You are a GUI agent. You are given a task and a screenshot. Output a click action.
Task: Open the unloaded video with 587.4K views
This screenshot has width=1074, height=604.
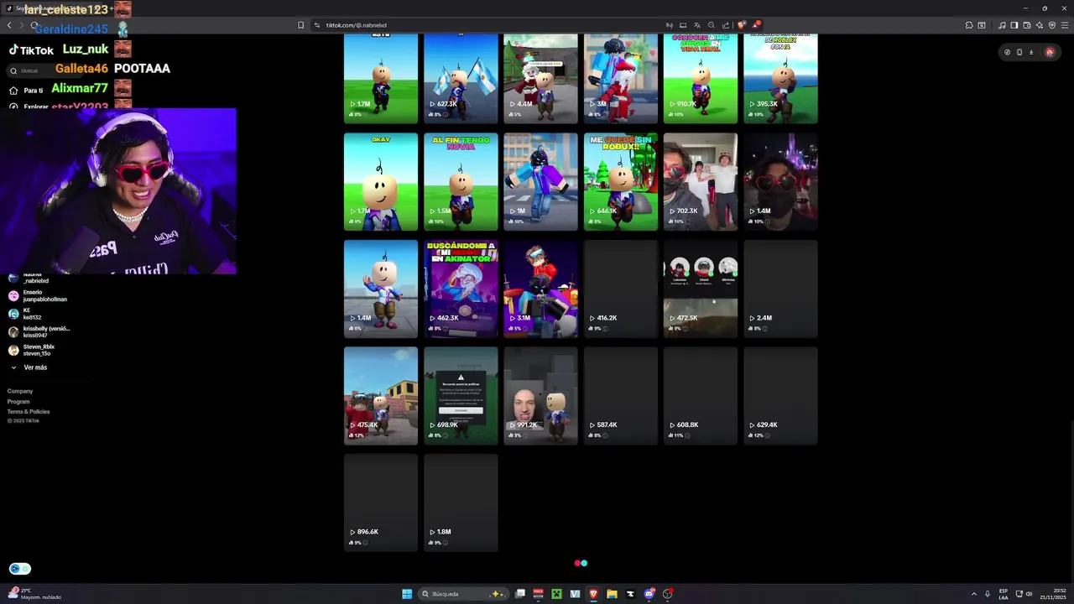pyautogui.click(x=621, y=396)
